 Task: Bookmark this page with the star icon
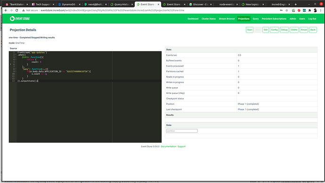[x=287, y=10]
